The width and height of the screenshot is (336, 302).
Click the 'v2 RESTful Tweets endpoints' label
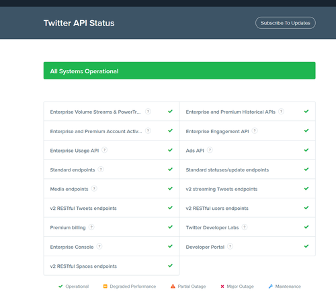pyautogui.click(x=83, y=209)
